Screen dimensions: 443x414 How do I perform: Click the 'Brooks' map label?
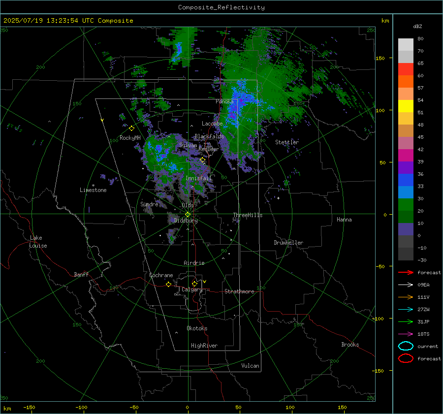point(350,345)
